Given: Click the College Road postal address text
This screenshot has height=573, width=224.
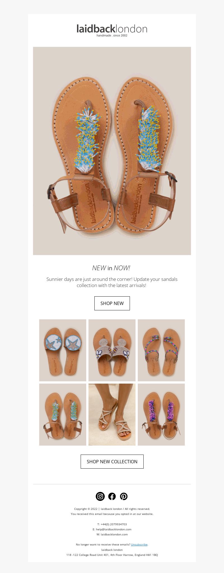Looking at the screenshot, I should click(112, 555).
